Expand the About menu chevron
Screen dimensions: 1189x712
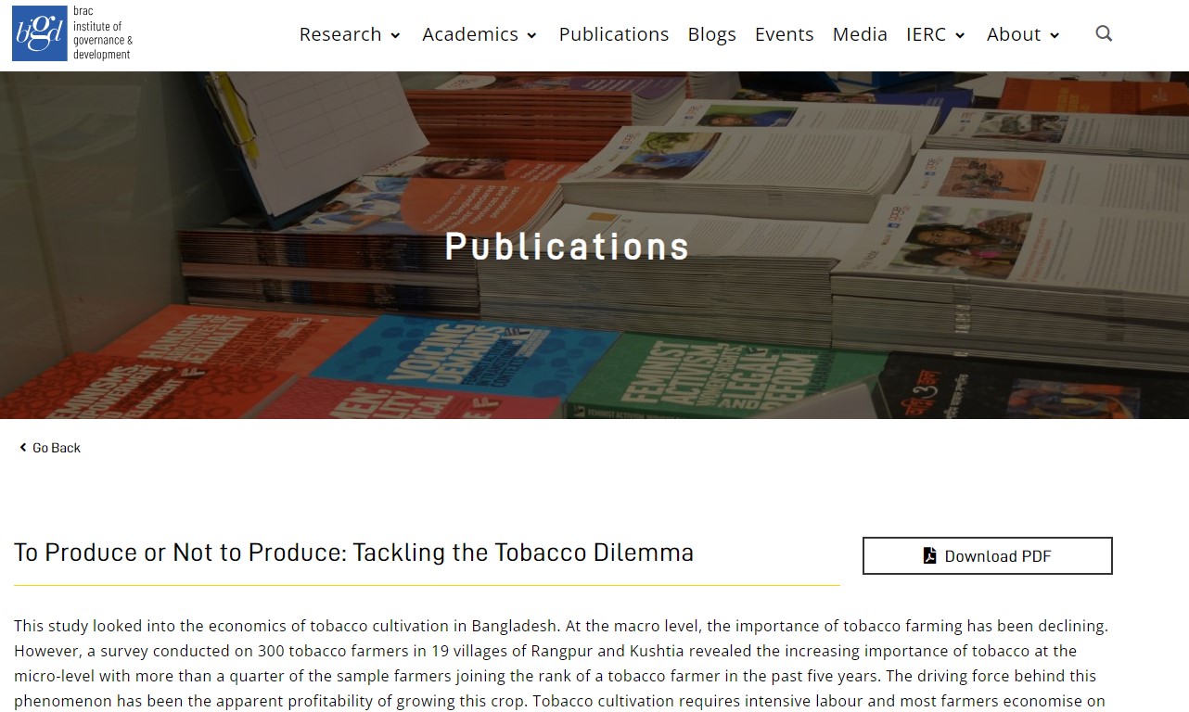click(1054, 36)
